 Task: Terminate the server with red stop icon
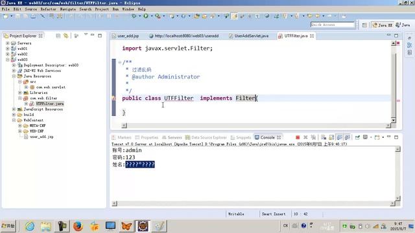(298, 137)
